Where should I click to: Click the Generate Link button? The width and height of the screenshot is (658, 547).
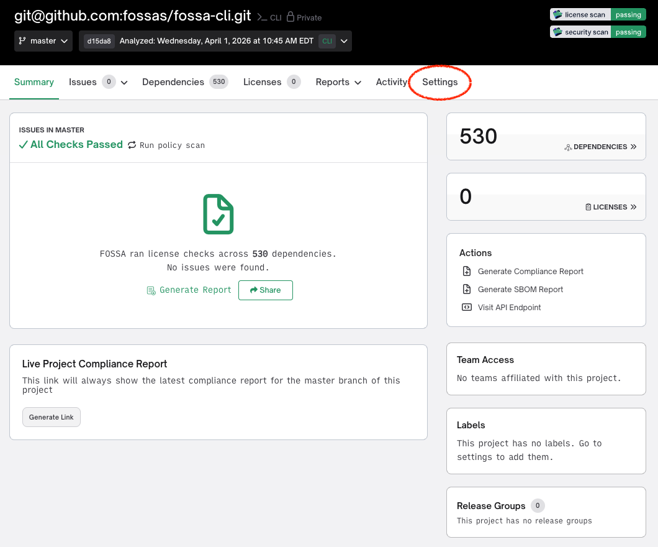(51, 417)
